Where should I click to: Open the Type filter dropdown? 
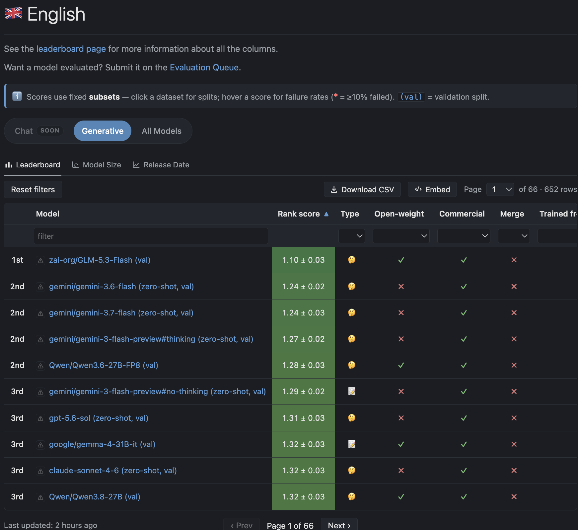click(x=352, y=236)
